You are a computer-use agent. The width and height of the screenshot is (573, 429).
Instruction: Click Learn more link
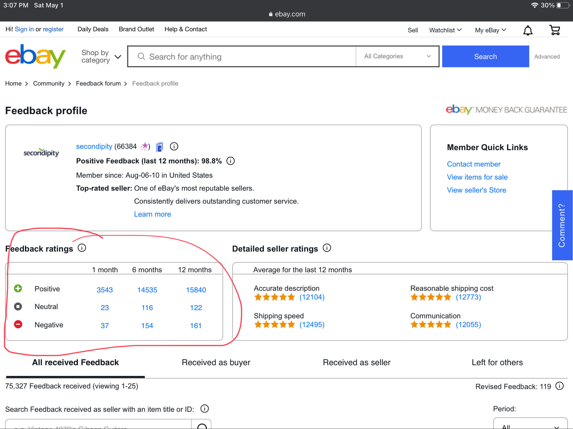[x=152, y=214]
